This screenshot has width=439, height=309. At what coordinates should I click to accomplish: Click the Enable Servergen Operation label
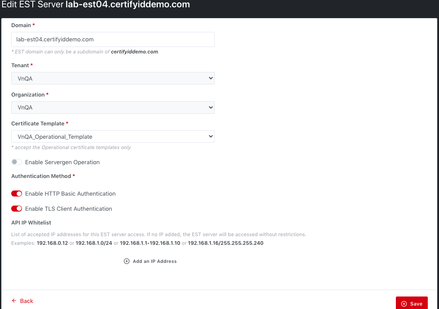coord(62,162)
